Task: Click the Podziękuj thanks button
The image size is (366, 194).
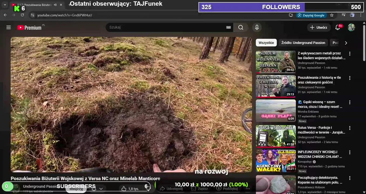Action: click(x=227, y=189)
